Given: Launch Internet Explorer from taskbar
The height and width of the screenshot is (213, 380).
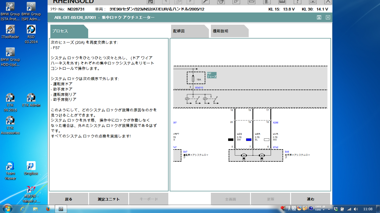Looking at the screenshot, I should (23, 209).
